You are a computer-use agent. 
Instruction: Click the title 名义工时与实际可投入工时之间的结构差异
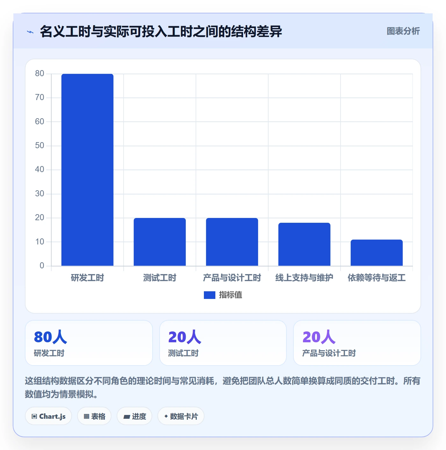(x=161, y=32)
